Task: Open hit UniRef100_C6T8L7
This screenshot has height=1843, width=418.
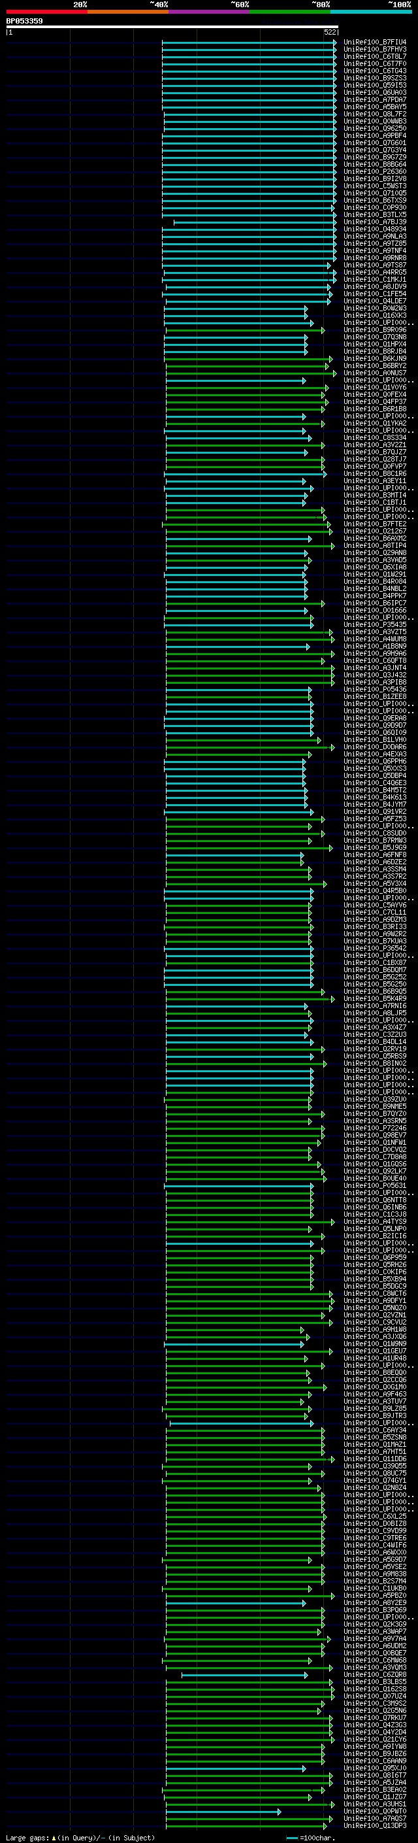Action: point(375,56)
